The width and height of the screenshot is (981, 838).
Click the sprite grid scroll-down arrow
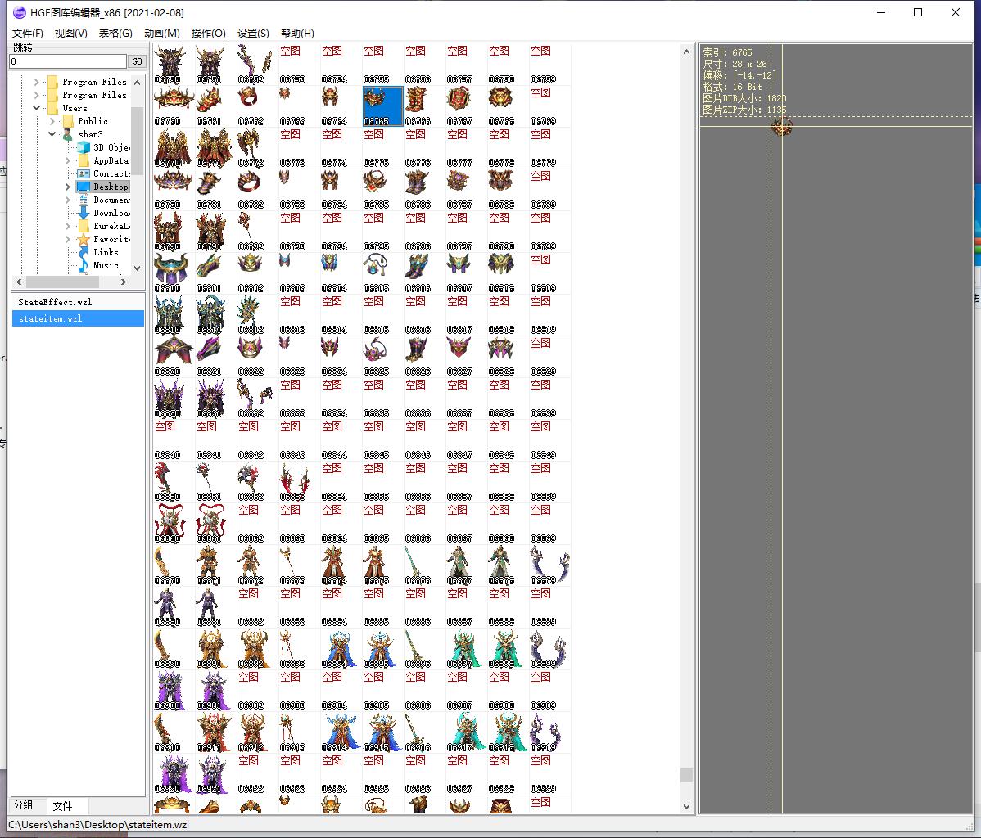pos(686,807)
